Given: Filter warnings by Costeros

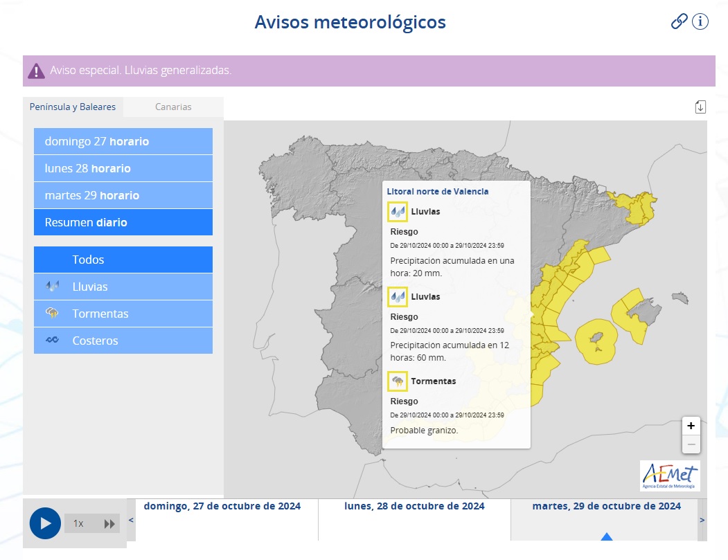Looking at the screenshot, I should [123, 341].
